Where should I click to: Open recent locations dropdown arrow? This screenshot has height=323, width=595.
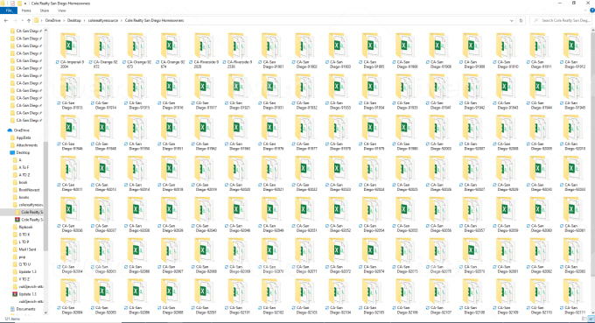(x=23, y=20)
